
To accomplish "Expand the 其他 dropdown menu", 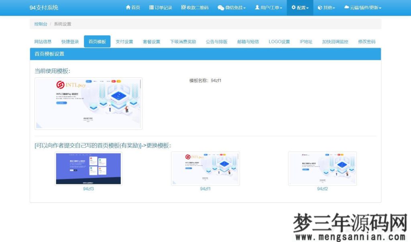I will point(326,7).
